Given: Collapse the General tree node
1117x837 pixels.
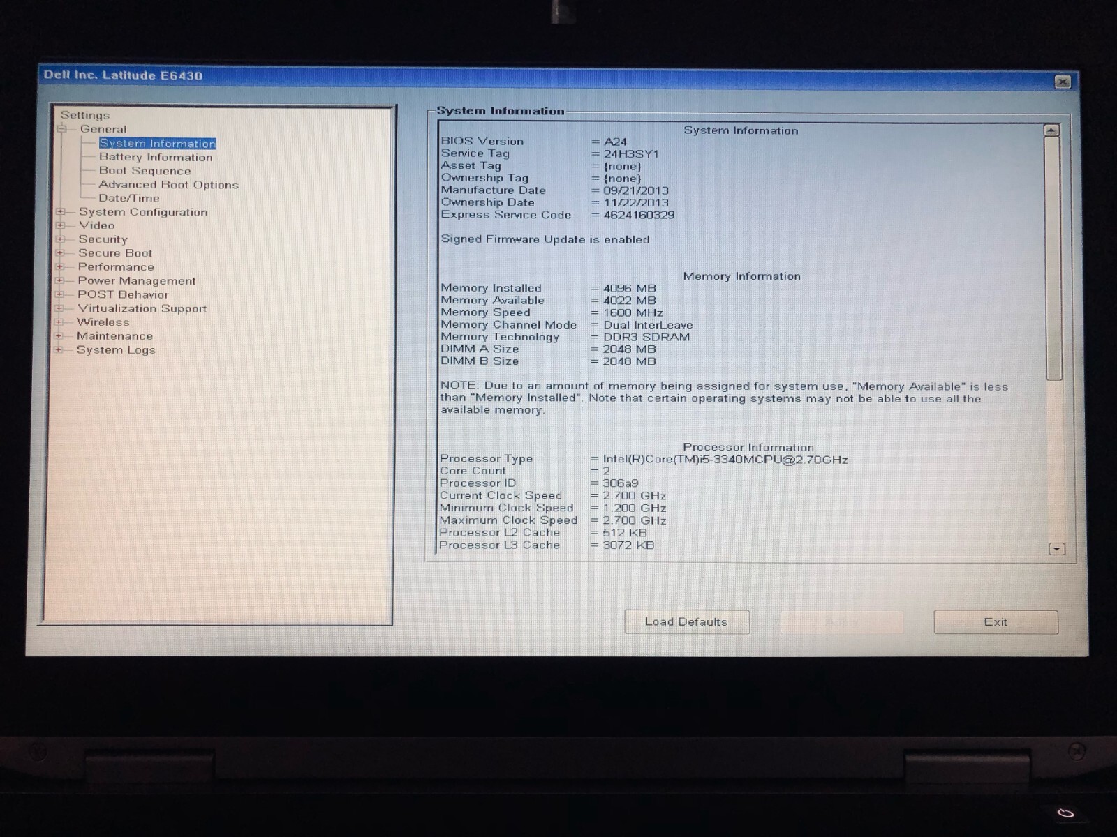Looking at the screenshot, I should 61,129.
